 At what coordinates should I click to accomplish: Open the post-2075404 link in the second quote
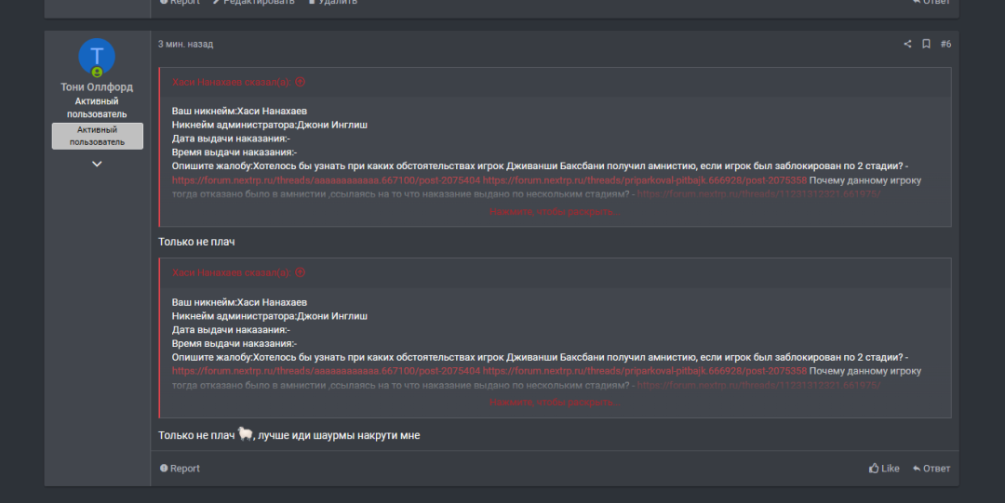[x=326, y=371]
